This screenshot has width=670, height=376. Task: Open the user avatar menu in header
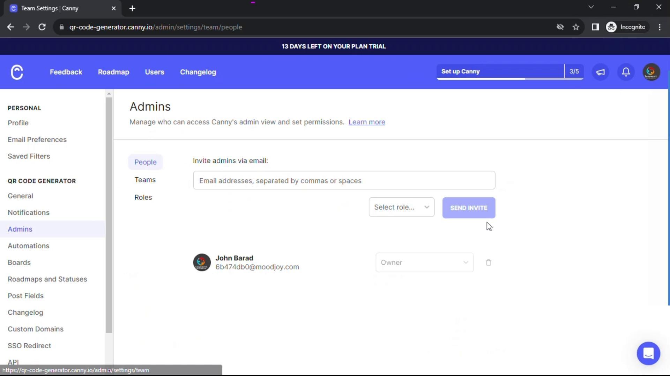(x=651, y=72)
